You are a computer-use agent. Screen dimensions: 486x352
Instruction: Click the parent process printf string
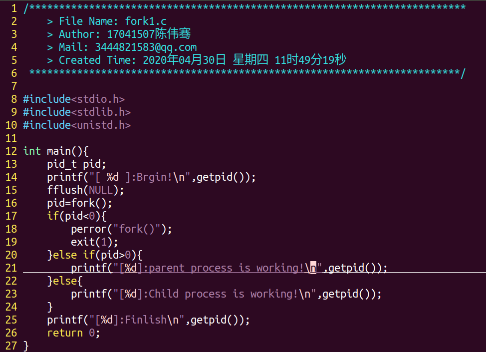(x=220, y=268)
